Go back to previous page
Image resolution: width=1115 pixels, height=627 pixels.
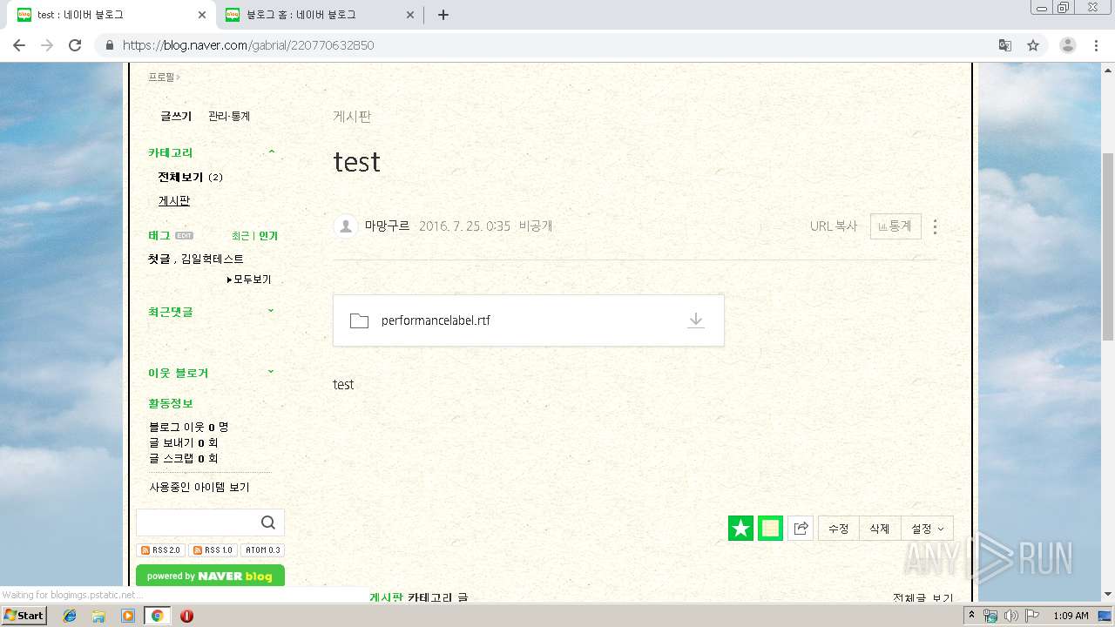coord(19,45)
